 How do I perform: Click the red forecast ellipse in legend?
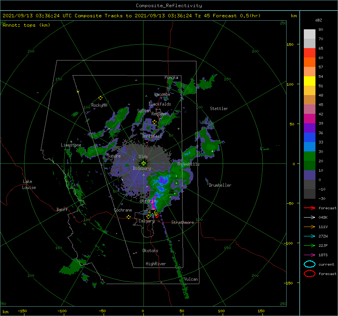click(309, 274)
